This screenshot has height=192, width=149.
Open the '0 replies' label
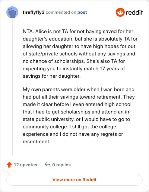[61, 165]
